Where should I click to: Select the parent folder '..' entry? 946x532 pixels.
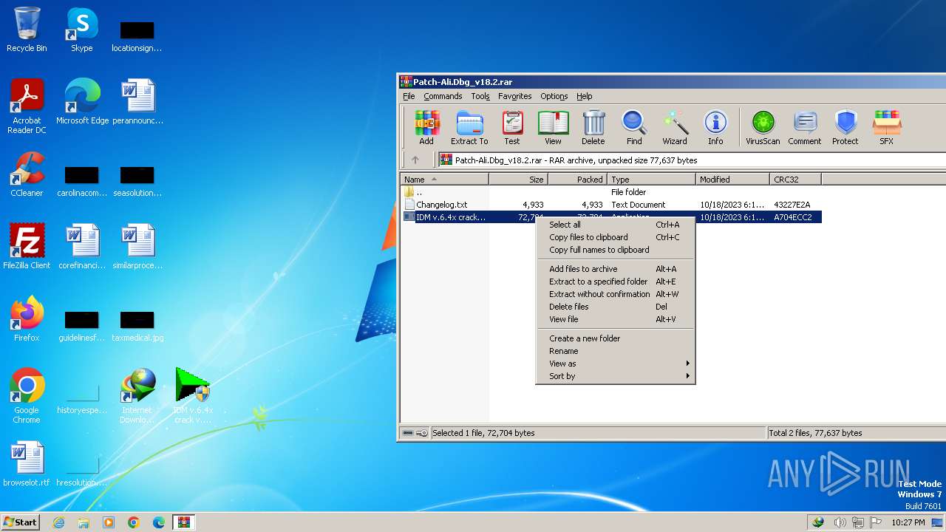pos(610,192)
